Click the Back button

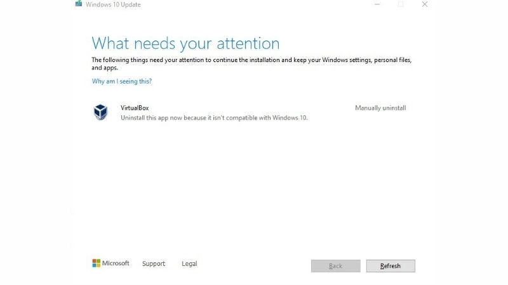coord(336,266)
